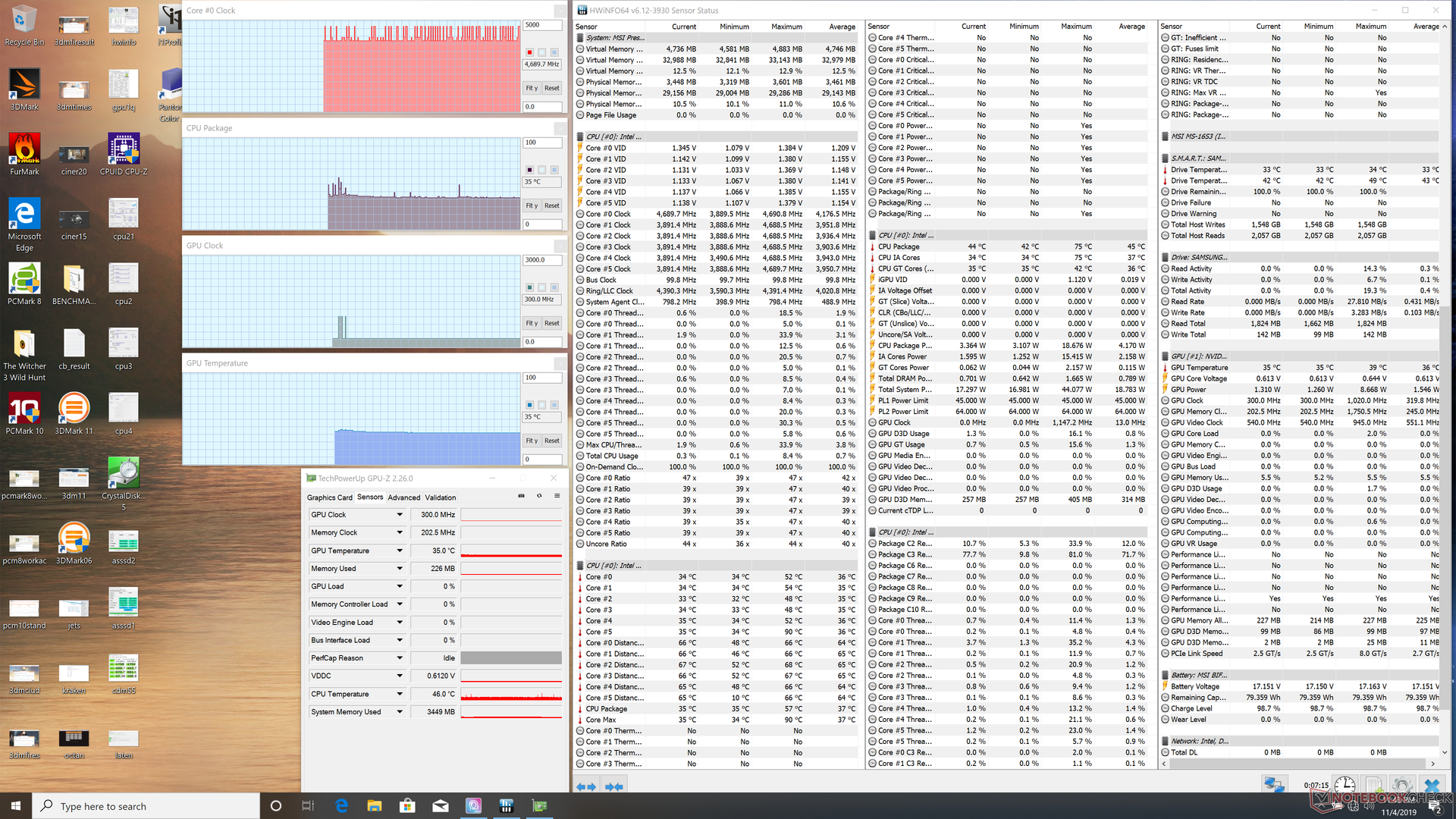The width and height of the screenshot is (1456, 819).
Task: Open Windows Start menu
Action: tap(16, 805)
